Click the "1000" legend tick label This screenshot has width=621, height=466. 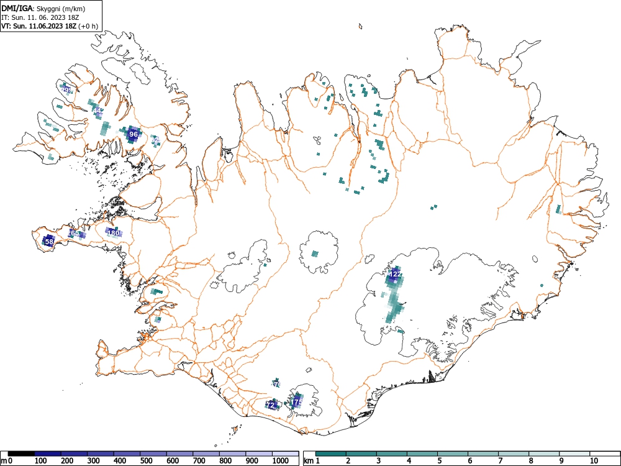coord(280,461)
